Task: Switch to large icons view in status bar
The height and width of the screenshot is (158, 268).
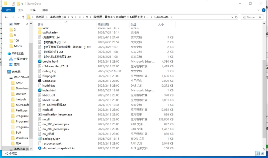Action: 263,153
